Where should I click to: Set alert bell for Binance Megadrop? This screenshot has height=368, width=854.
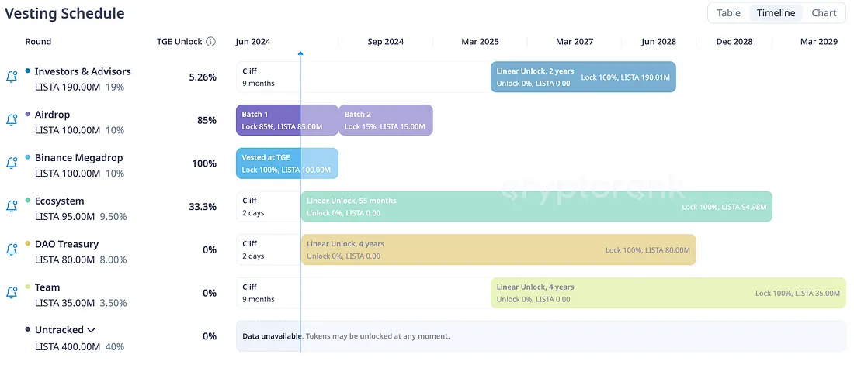click(x=12, y=163)
